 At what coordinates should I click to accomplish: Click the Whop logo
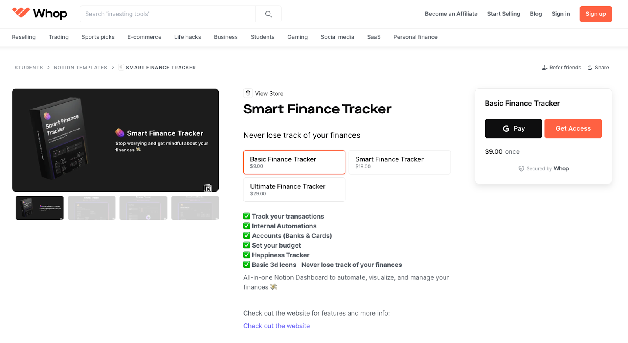click(39, 14)
